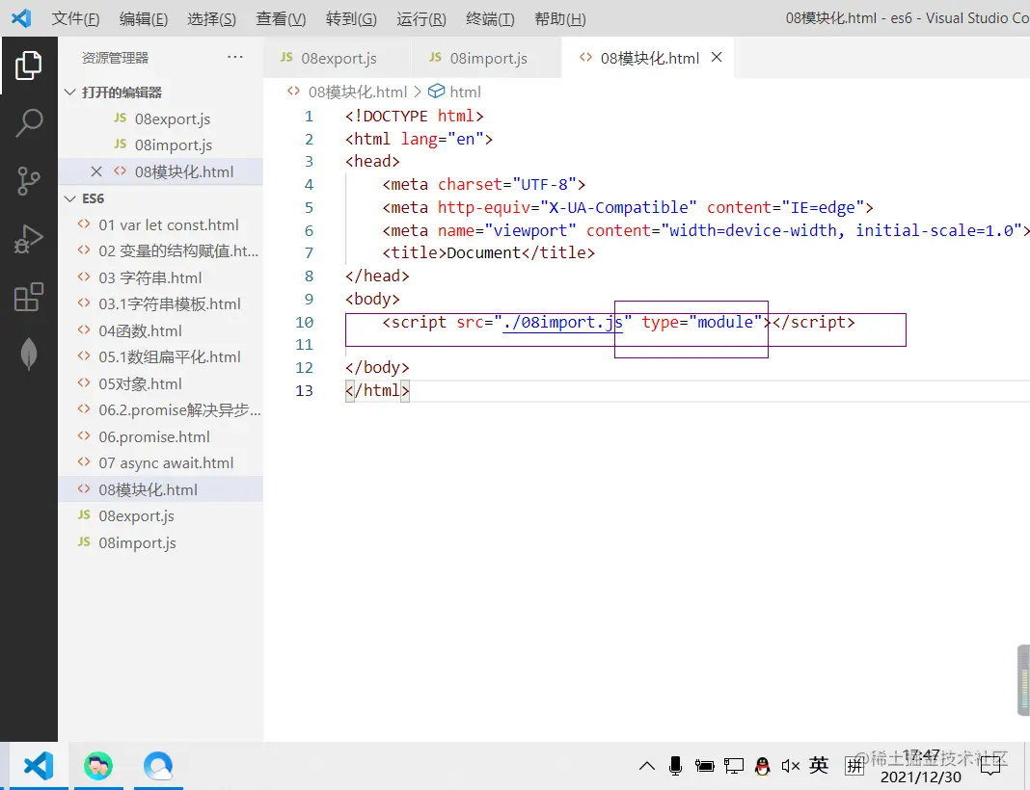Open explorer more actions ellipsis
Image resolution: width=1030 pixels, height=790 pixels.
tap(235, 57)
